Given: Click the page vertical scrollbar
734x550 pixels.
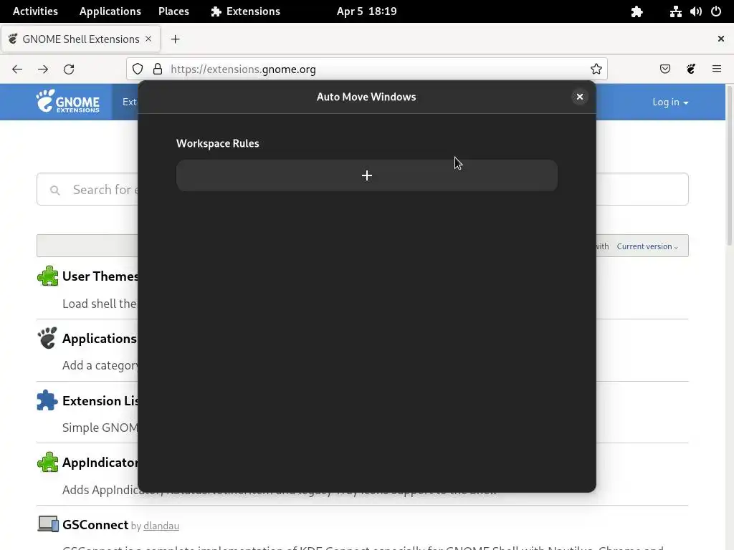Looking at the screenshot, I should (x=729, y=164).
